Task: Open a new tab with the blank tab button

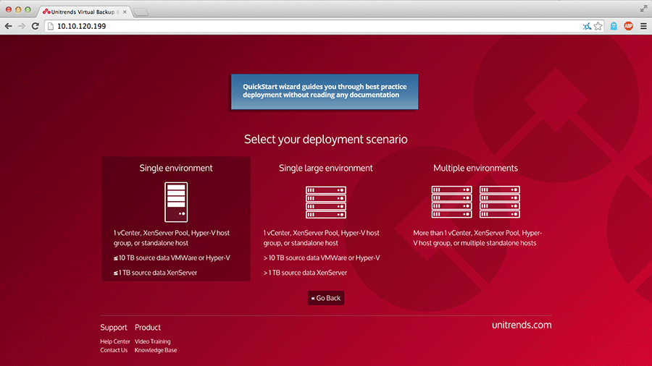Action: (x=141, y=12)
